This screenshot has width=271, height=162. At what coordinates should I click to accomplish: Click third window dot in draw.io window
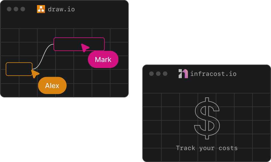23,9
